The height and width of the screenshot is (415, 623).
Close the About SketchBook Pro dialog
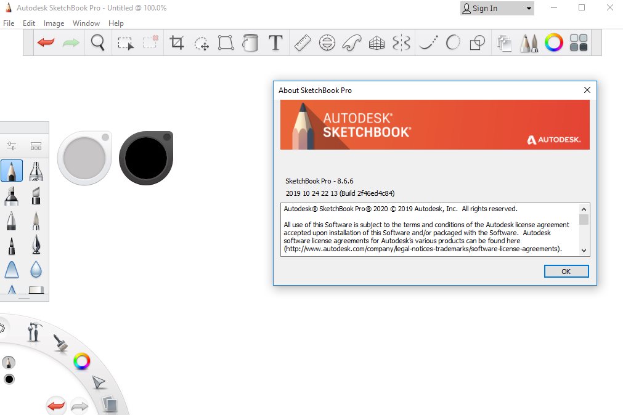(587, 90)
